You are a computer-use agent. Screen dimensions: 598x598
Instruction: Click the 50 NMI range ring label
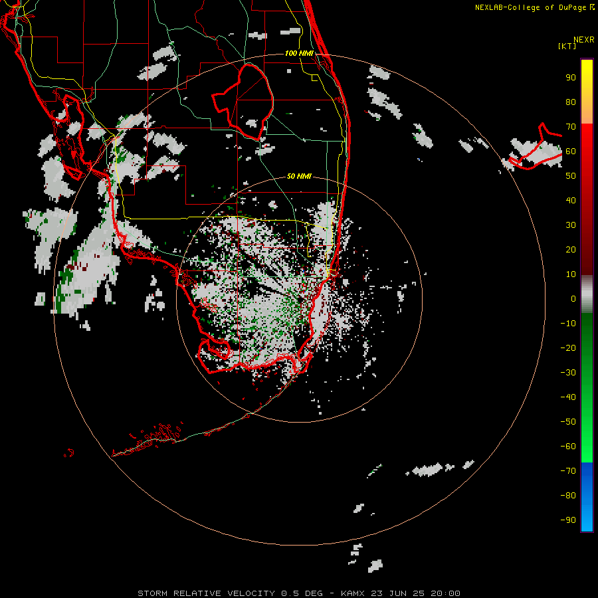pos(299,176)
